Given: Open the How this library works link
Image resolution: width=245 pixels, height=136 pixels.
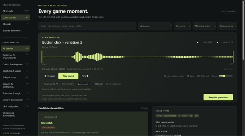Looking at the screenshot, I should tap(11, 133).
